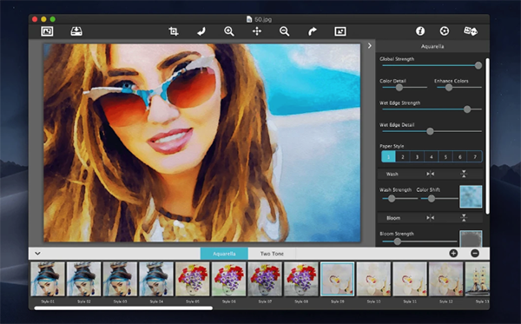Click the watercolor portrait canvas

click(201, 142)
